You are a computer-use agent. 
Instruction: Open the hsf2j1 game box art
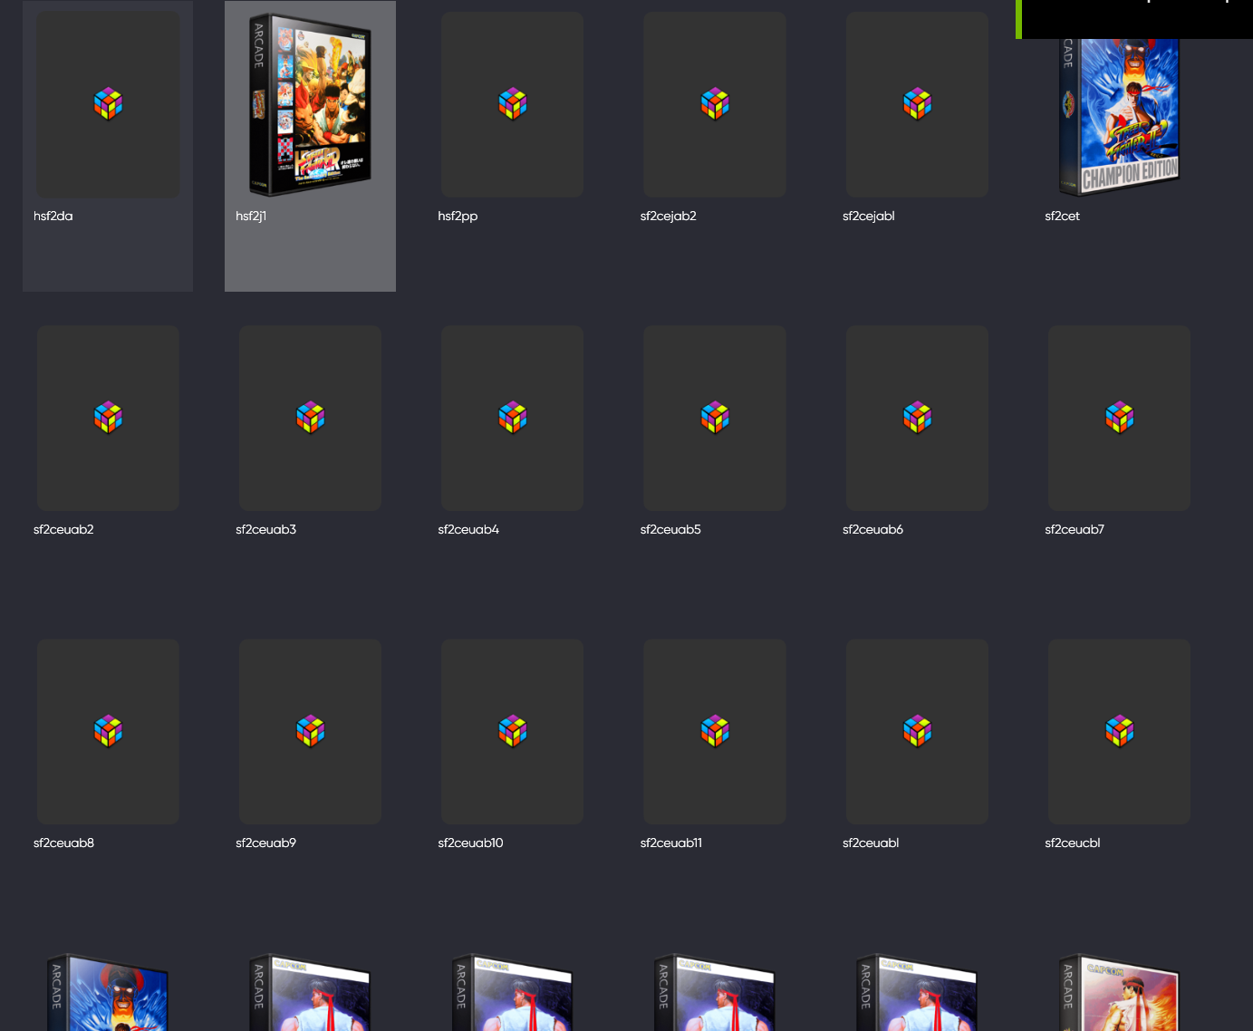(x=310, y=104)
